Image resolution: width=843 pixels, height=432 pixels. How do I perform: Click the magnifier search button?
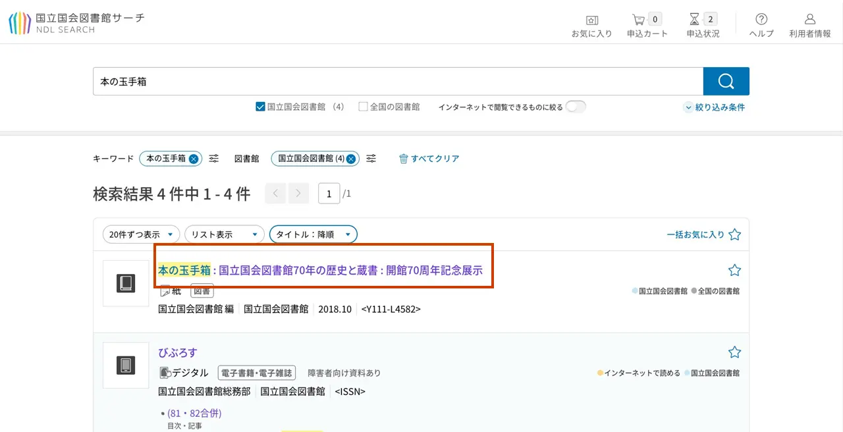click(726, 81)
